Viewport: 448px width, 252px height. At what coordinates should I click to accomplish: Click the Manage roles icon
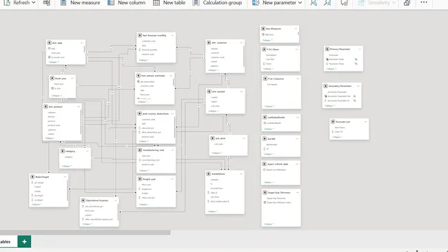pos(314,3)
